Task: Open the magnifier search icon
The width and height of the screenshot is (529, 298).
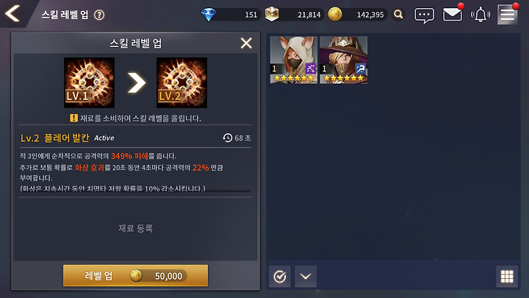Action: 398,15
